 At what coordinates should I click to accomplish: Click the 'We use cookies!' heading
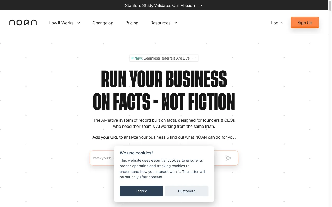click(136, 153)
